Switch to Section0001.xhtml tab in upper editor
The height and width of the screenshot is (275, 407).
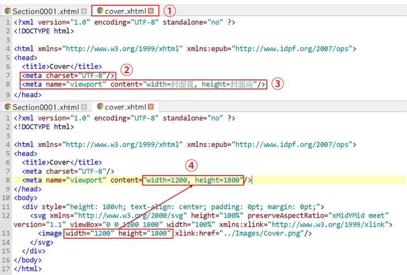(46, 11)
